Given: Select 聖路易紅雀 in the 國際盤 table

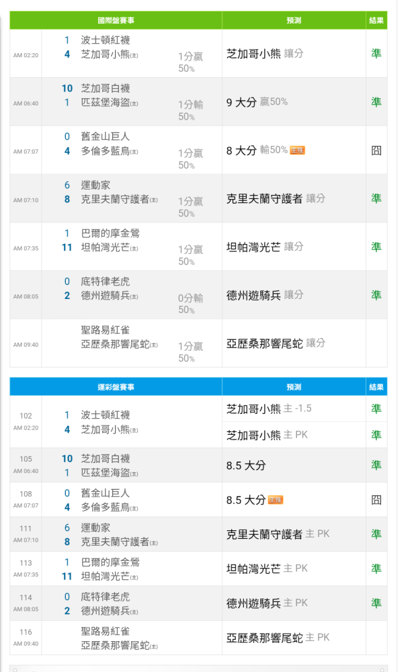Looking at the screenshot, I should (x=106, y=330).
